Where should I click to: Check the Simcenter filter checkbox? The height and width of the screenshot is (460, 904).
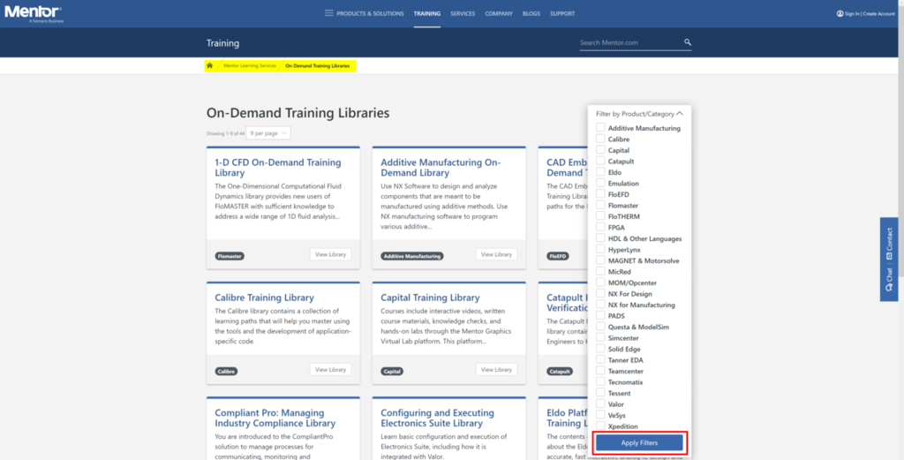pos(600,338)
